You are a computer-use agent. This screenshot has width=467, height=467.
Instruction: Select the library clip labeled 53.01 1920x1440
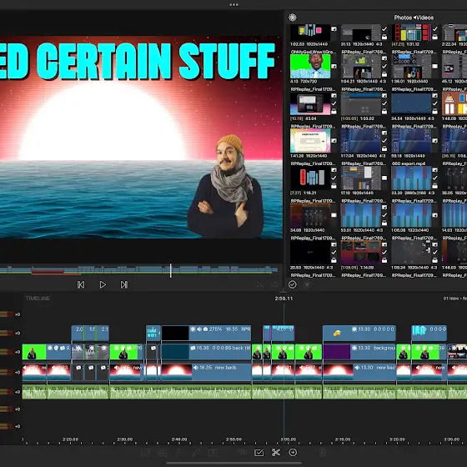(x=360, y=215)
